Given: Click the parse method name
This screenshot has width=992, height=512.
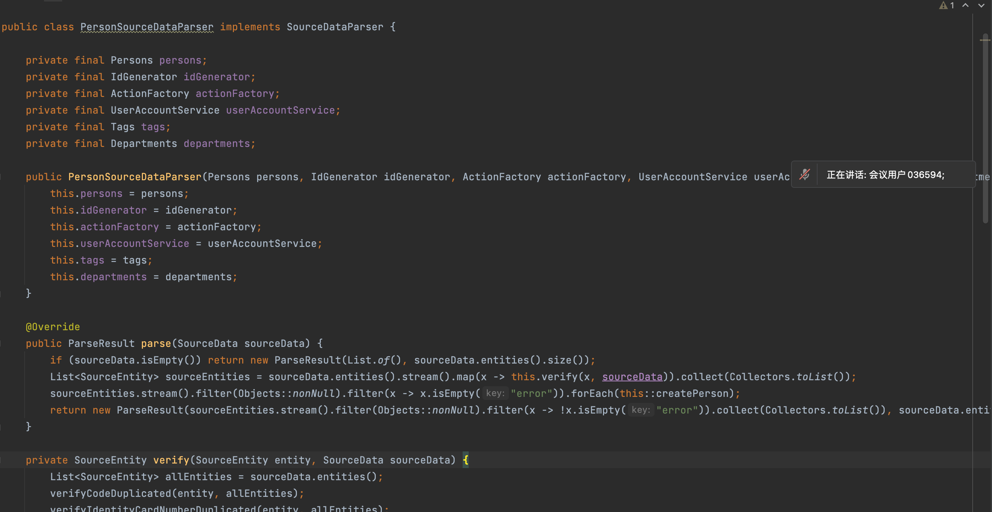Looking at the screenshot, I should 155,343.
